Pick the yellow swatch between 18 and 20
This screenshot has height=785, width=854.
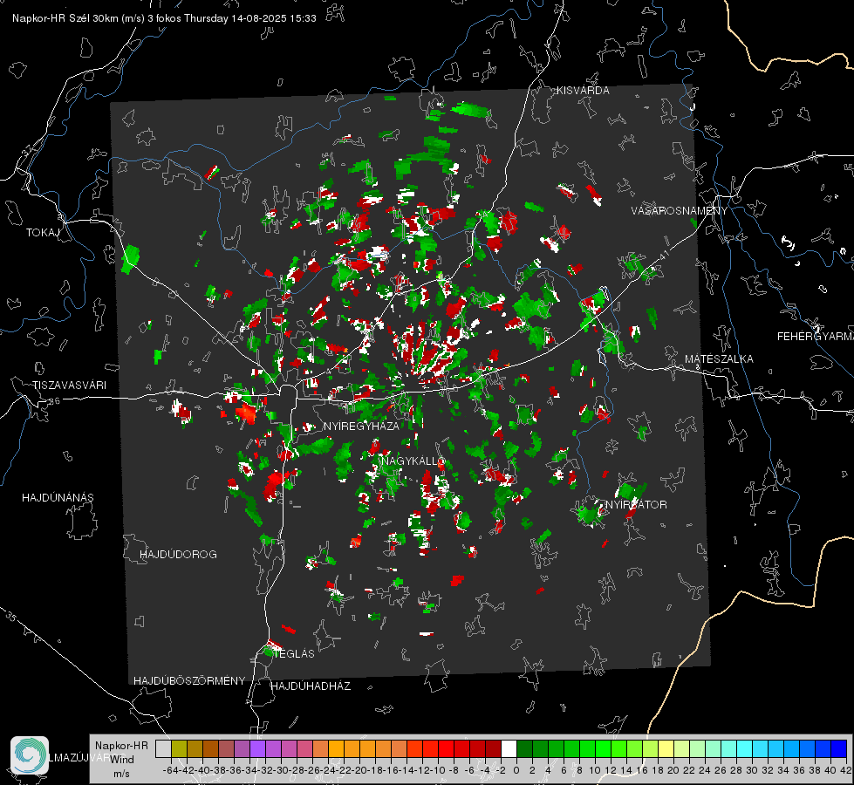(x=666, y=748)
